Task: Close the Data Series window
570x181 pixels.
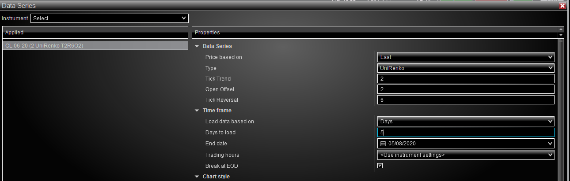Action: coord(562,6)
